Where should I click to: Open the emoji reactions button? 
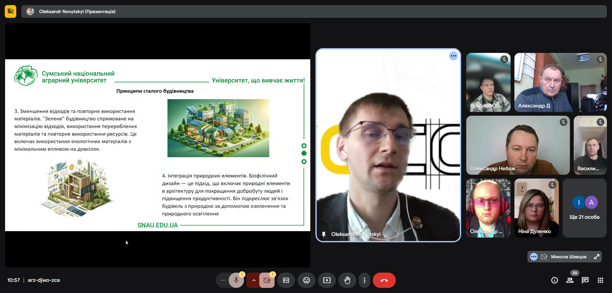tap(306, 280)
